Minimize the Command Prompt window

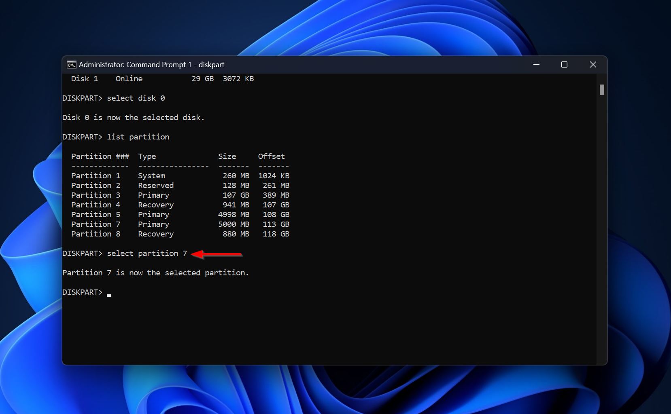pos(536,65)
